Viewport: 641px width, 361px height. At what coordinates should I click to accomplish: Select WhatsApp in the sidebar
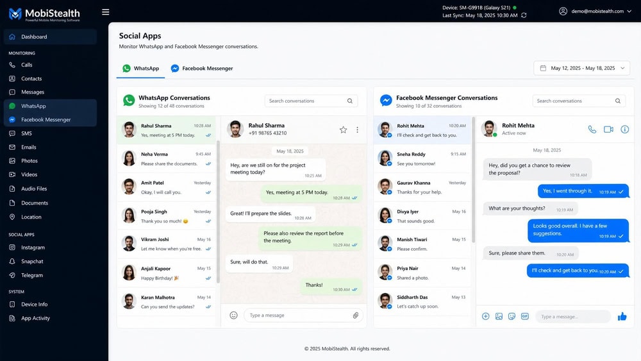click(x=50, y=106)
